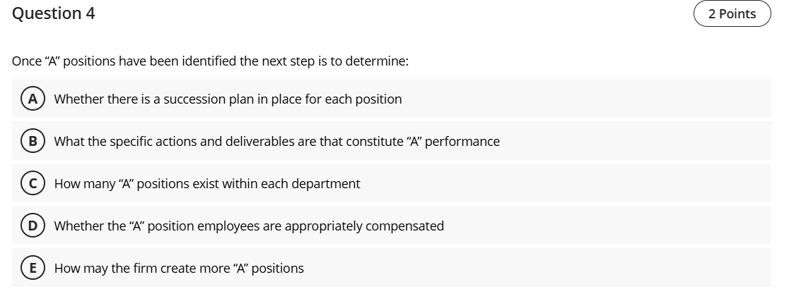Choose 'Whether there is a succession plan' answer text
The width and height of the screenshot is (789, 289).
pyautogui.click(x=228, y=99)
